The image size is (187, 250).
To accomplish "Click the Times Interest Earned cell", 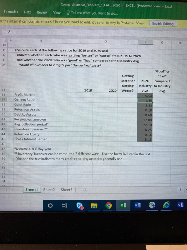I will pos(41,139).
